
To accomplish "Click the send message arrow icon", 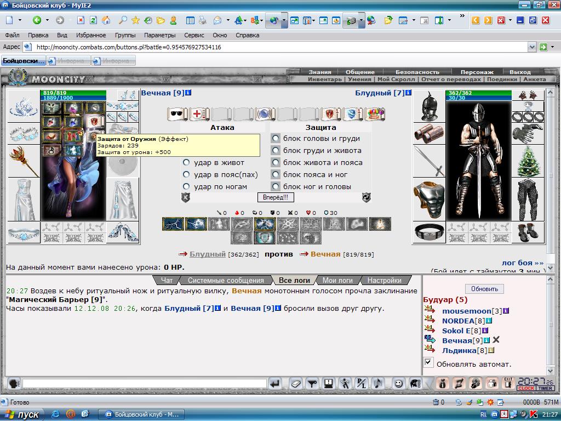I will 275,384.
